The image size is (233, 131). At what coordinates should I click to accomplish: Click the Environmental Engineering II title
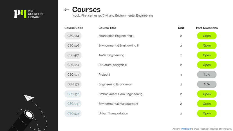tap(118, 46)
